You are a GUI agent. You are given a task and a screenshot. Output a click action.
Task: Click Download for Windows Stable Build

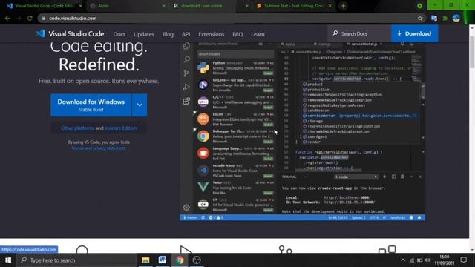[91, 105]
